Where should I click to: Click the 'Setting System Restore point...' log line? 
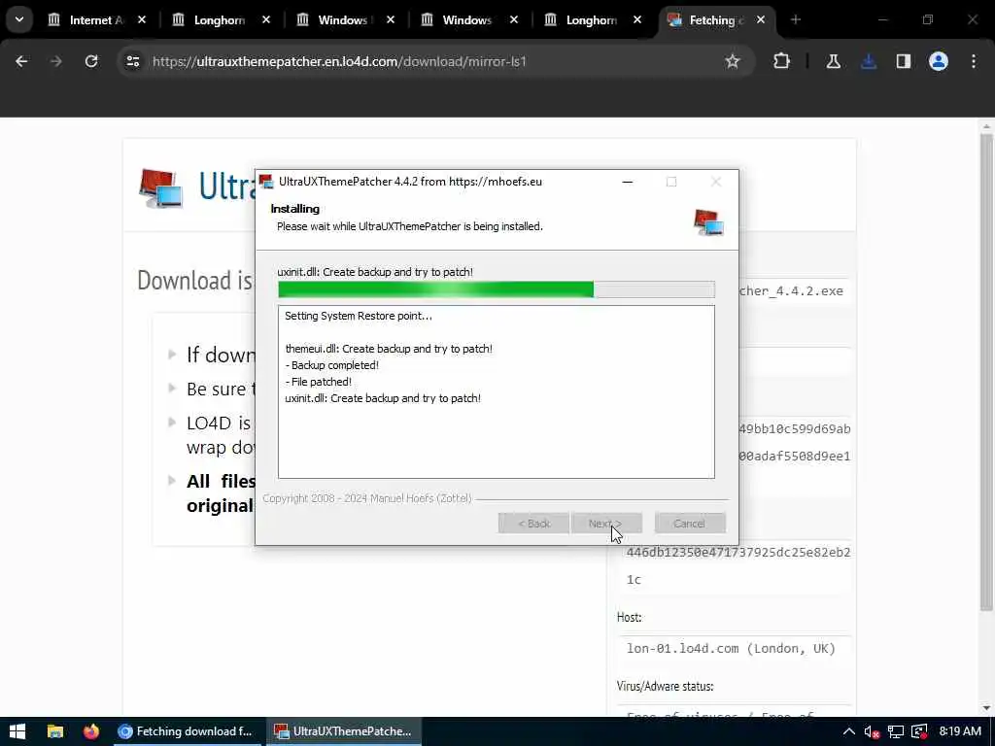point(358,316)
